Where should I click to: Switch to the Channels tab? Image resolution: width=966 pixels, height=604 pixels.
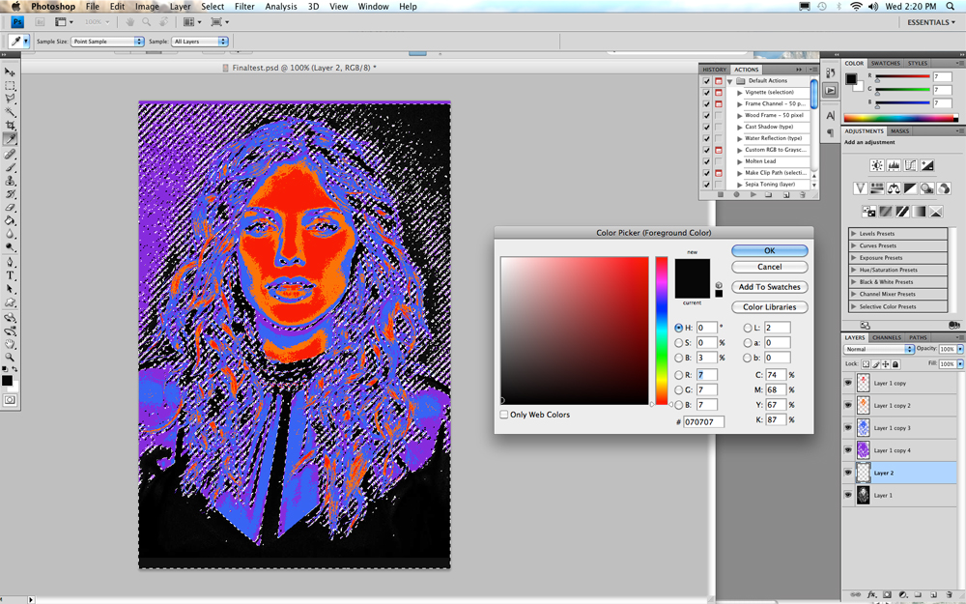click(x=887, y=337)
